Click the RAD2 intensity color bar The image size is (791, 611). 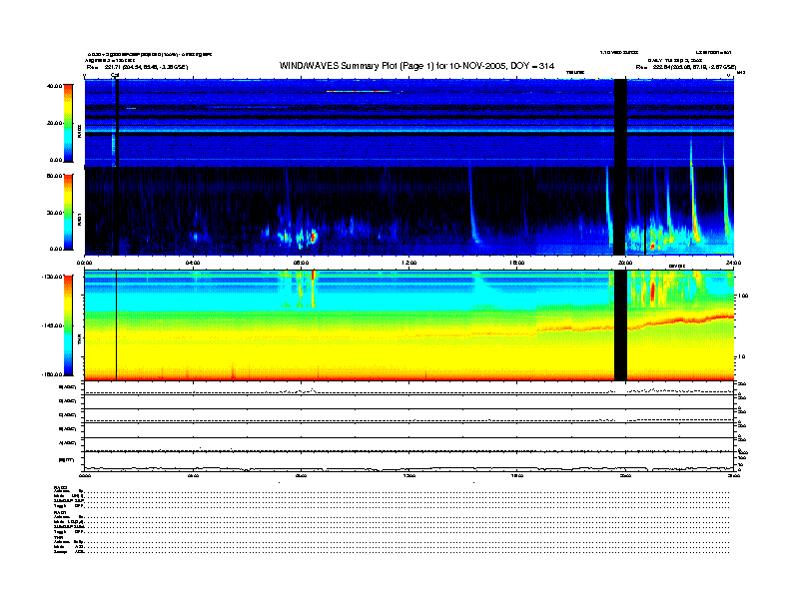pos(68,123)
